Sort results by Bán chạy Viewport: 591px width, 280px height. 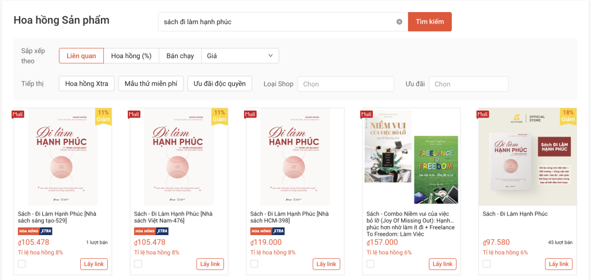(180, 56)
